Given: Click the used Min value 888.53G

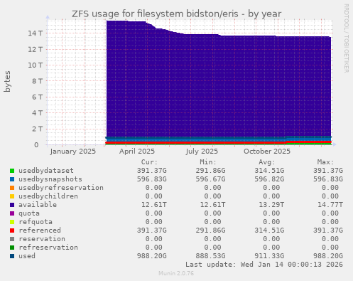Looking at the screenshot, I should (x=210, y=256).
